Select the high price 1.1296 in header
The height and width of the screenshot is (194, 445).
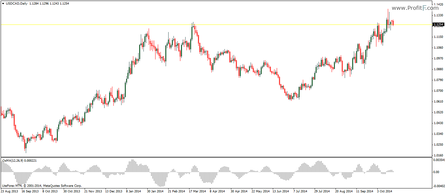point(44,3)
